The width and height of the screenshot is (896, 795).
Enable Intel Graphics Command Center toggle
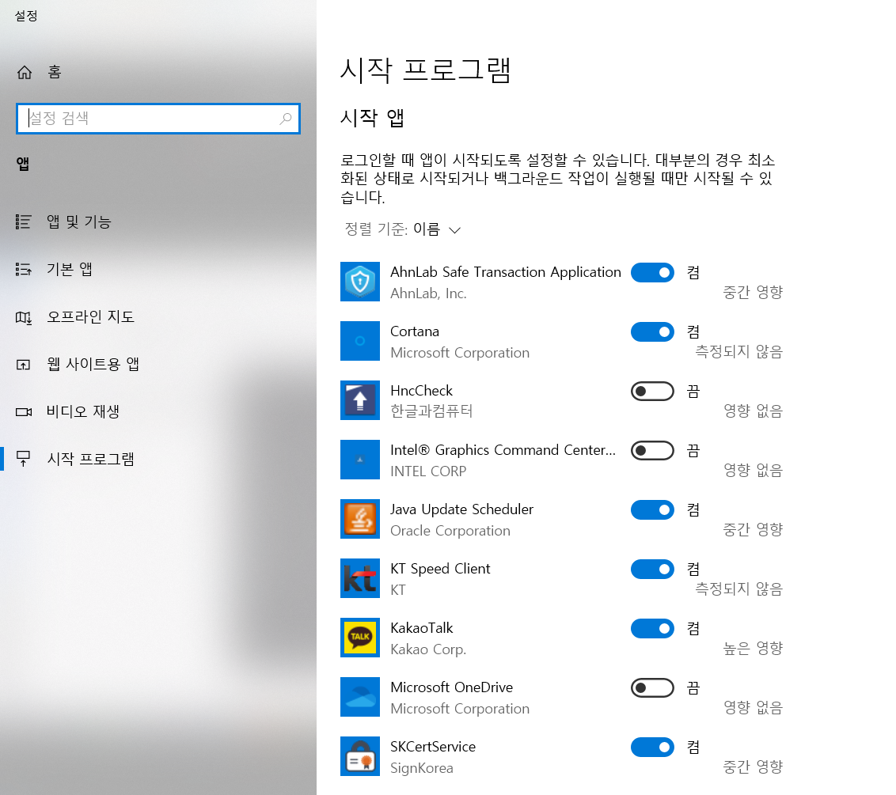(652, 451)
